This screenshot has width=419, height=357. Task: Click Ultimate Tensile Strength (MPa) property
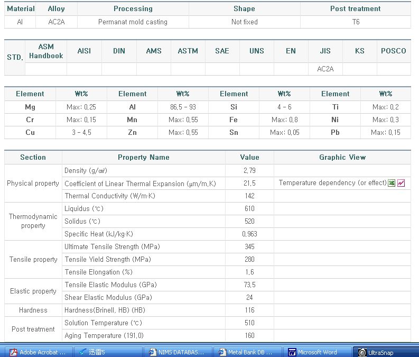pyautogui.click(x=112, y=246)
